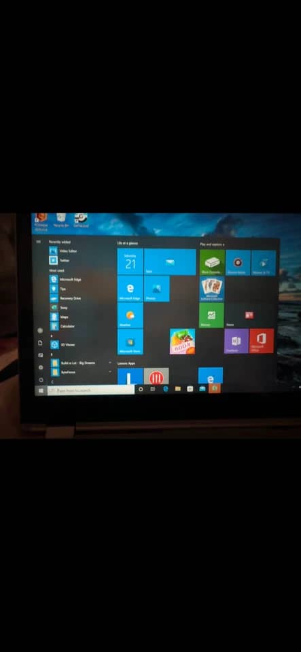Open Twitter in Recently added
This screenshot has width=301, height=652.
pos(59,260)
